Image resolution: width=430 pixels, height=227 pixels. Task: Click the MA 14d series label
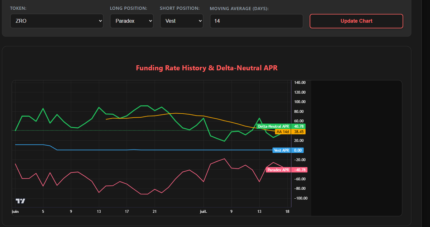click(283, 132)
